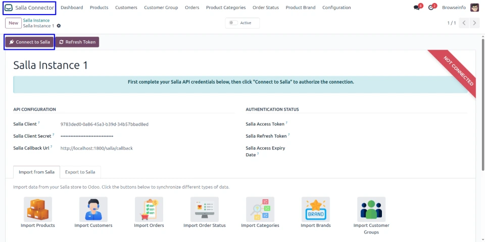Screen dimensions: 485x242
Task: Switch to the Export to Salla tab
Action: (x=80, y=172)
